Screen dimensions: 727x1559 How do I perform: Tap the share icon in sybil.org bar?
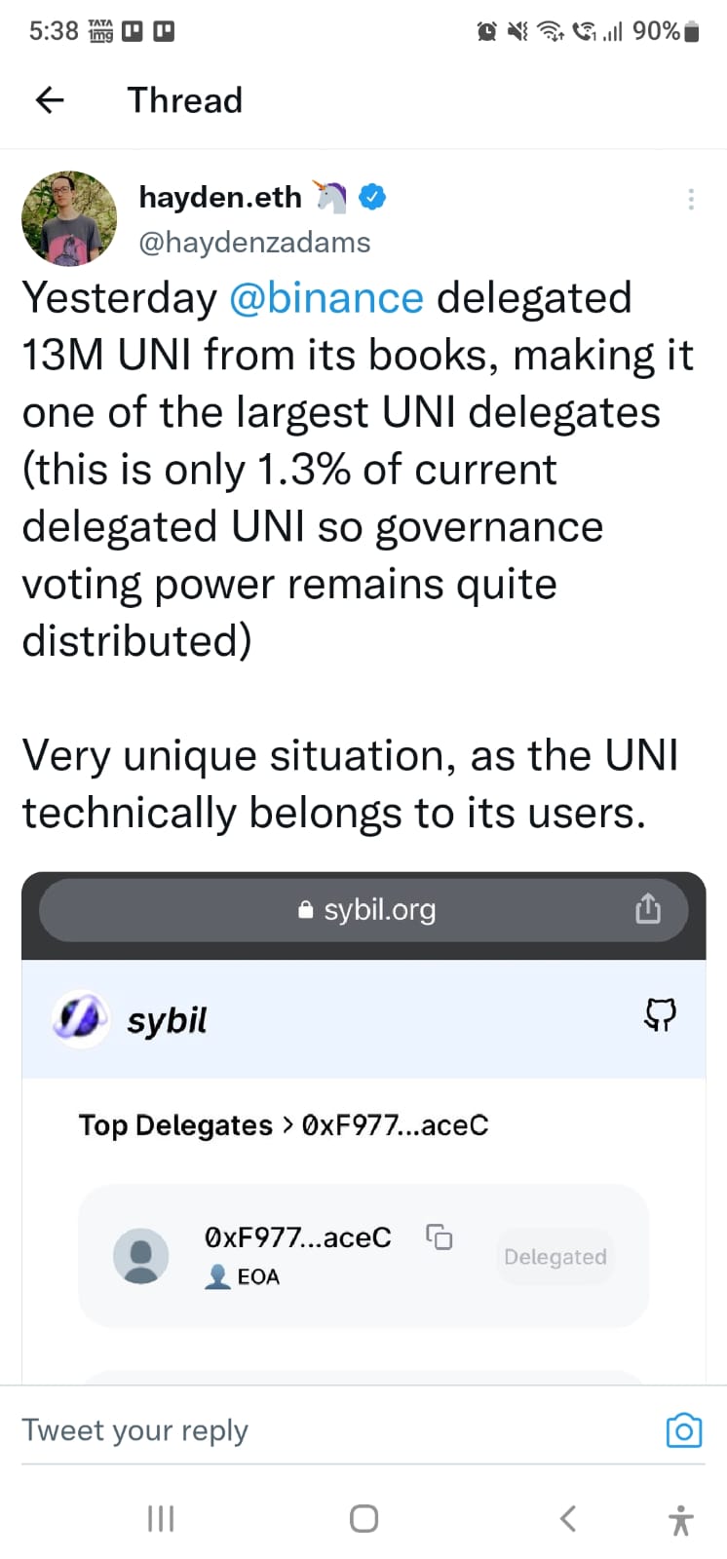[x=648, y=908]
